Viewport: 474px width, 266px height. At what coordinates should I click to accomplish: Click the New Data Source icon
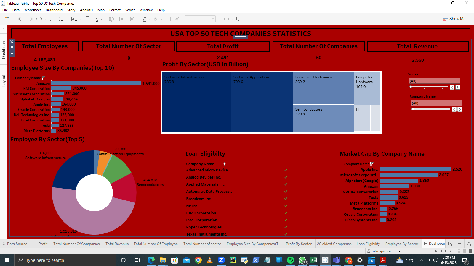pos(61,19)
